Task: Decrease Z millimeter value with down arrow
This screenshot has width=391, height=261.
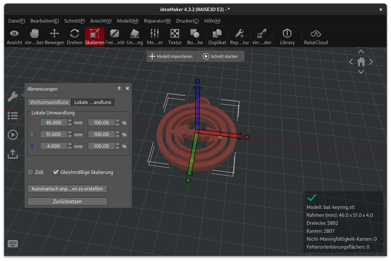Action: 70,148
